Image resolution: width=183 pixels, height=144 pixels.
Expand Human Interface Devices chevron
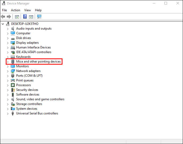(x=8, y=48)
